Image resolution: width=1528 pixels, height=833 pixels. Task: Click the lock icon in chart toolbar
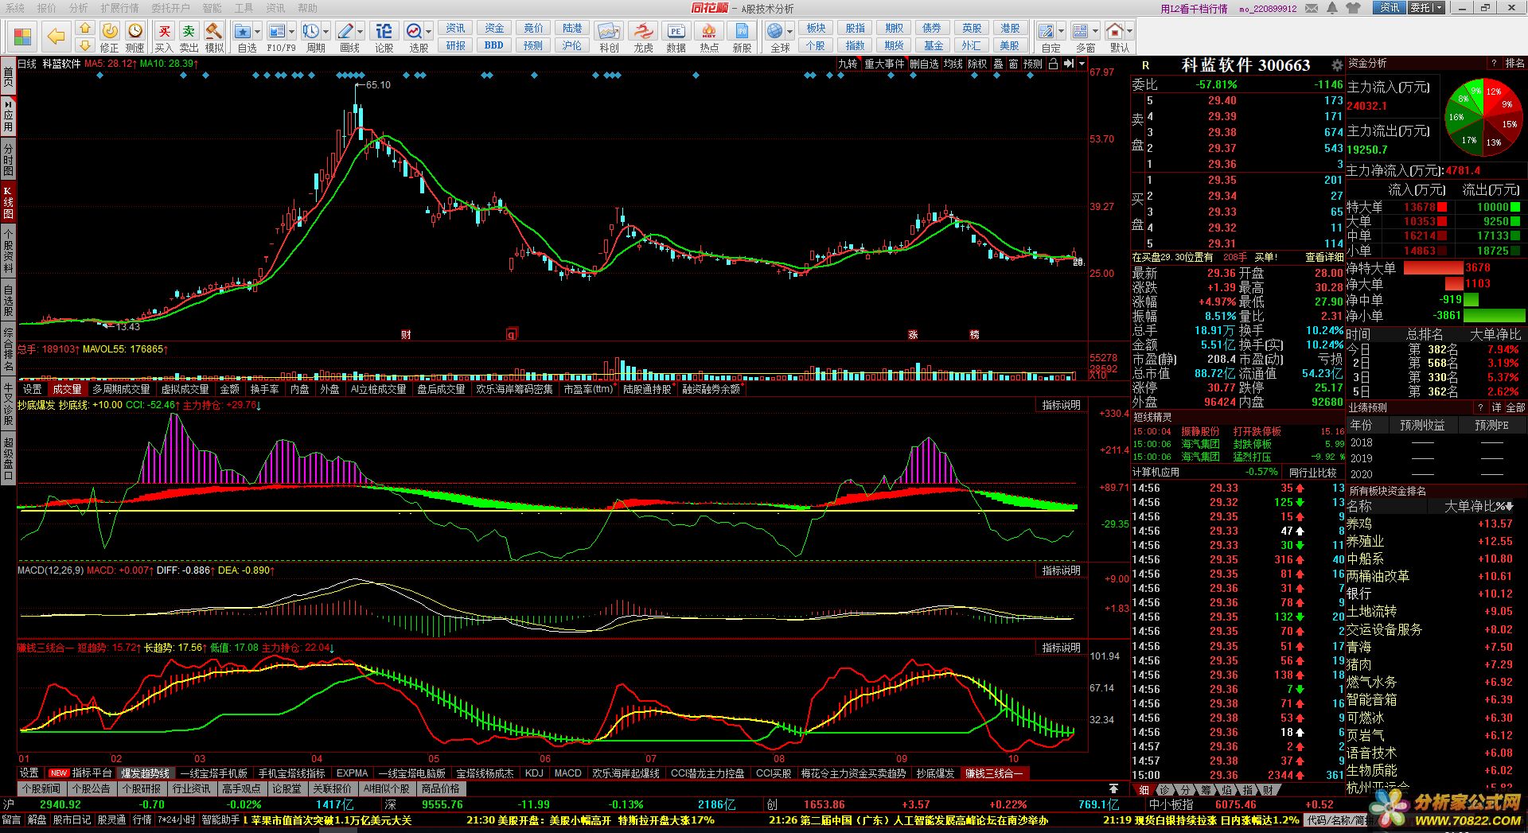pyautogui.click(x=1053, y=64)
